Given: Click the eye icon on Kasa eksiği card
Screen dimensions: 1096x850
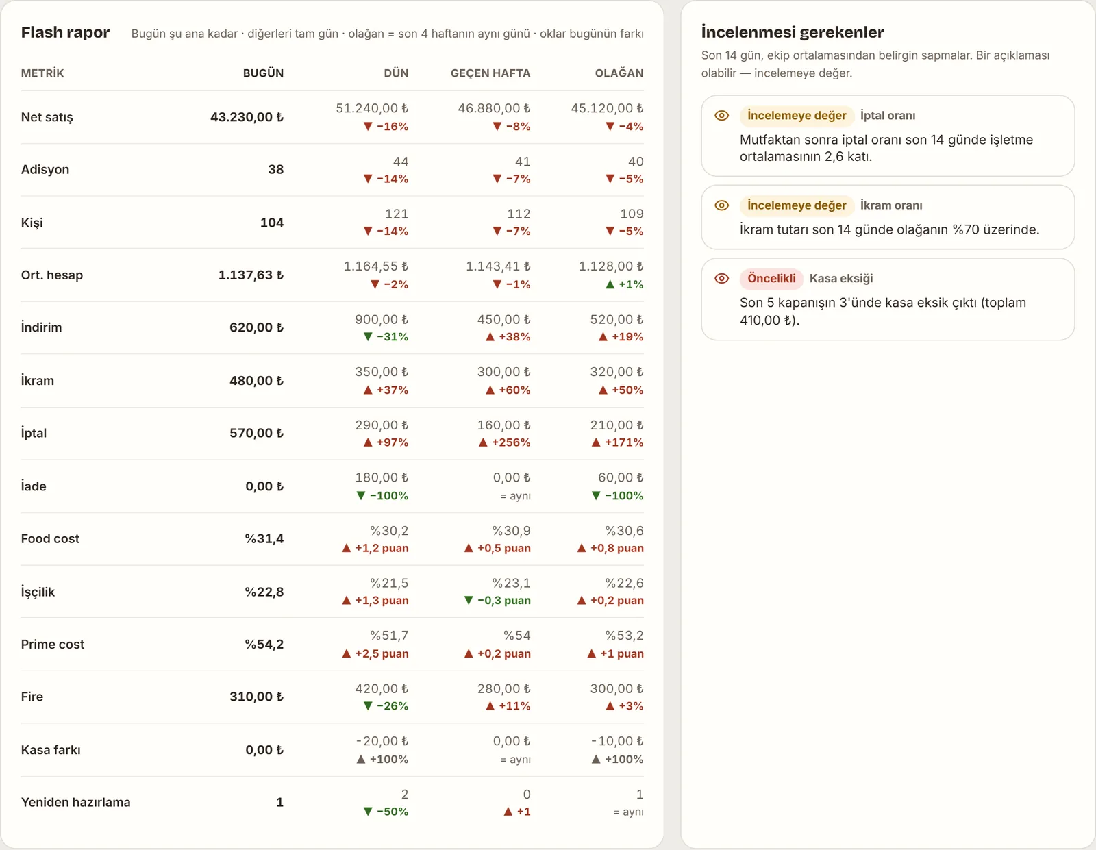Looking at the screenshot, I should tap(721, 278).
